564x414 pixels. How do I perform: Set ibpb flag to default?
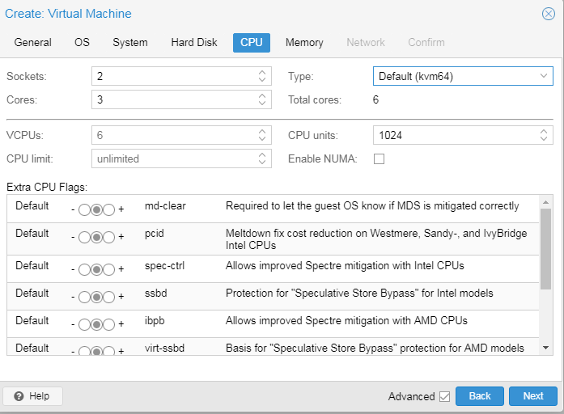pos(96,324)
